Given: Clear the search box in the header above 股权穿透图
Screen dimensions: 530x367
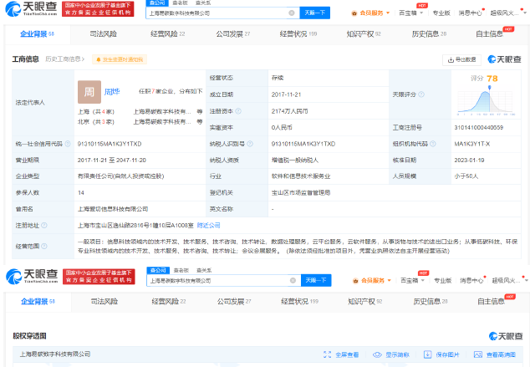Looking at the screenshot, I should click(x=293, y=281).
